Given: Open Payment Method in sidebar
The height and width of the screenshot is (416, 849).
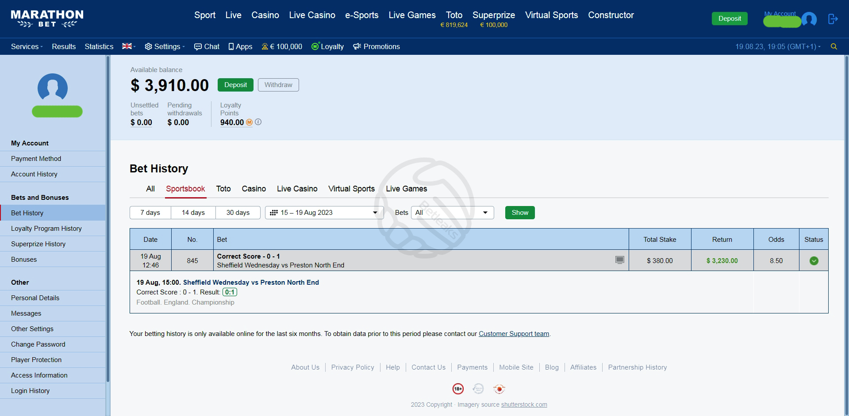Looking at the screenshot, I should tap(53, 159).
